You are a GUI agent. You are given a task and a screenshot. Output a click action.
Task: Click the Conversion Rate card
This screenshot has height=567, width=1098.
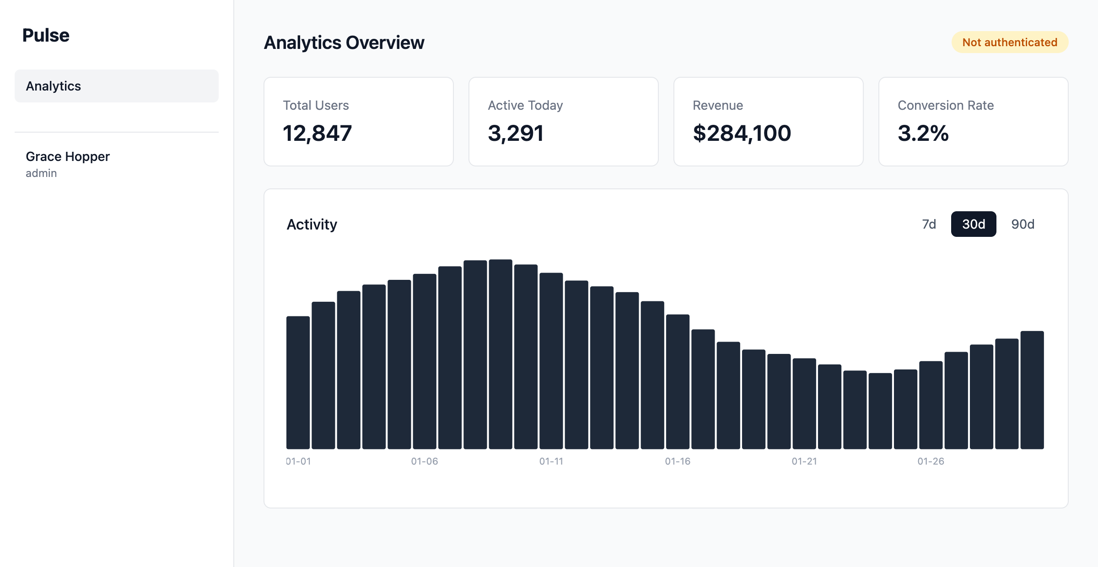pyautogui.click(x=973, y=122)
